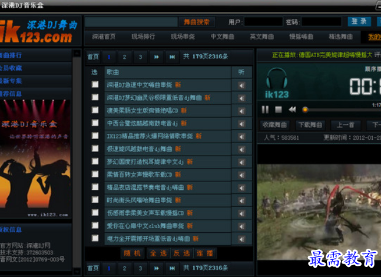Select checkbox for 精品夜店混搭节奏电音dj嗨曲

point(95,187)
